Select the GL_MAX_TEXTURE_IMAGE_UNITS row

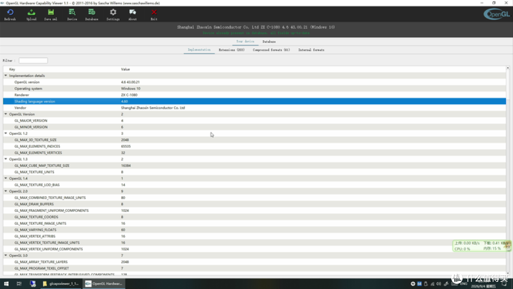point(255,223)
